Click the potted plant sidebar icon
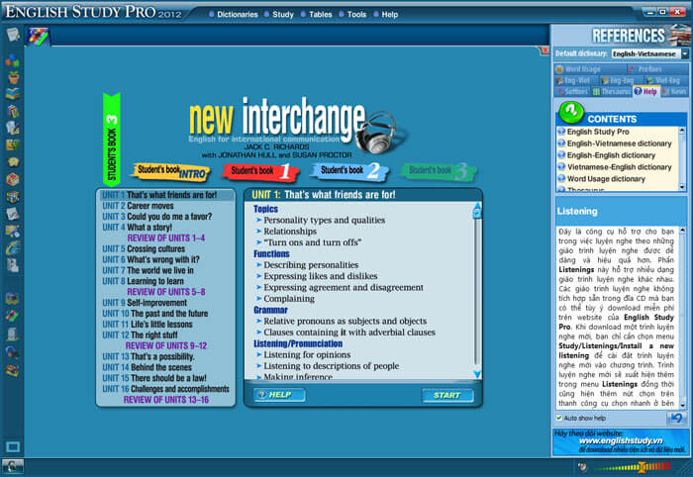The height and width of the screenshot is (477, 693). 12,77
